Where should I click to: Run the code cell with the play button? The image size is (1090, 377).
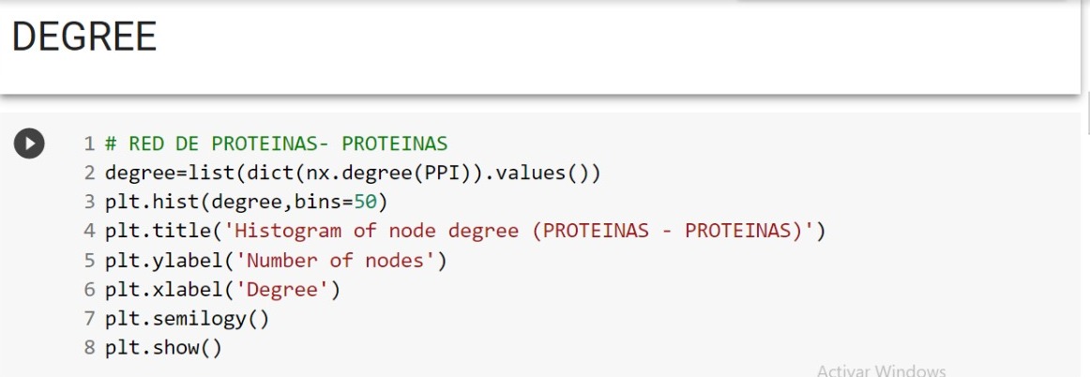pos(29,143)
